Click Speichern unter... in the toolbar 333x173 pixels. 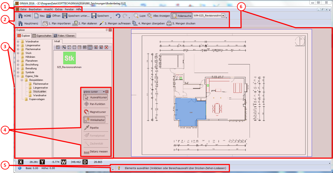tap(76, 16)
